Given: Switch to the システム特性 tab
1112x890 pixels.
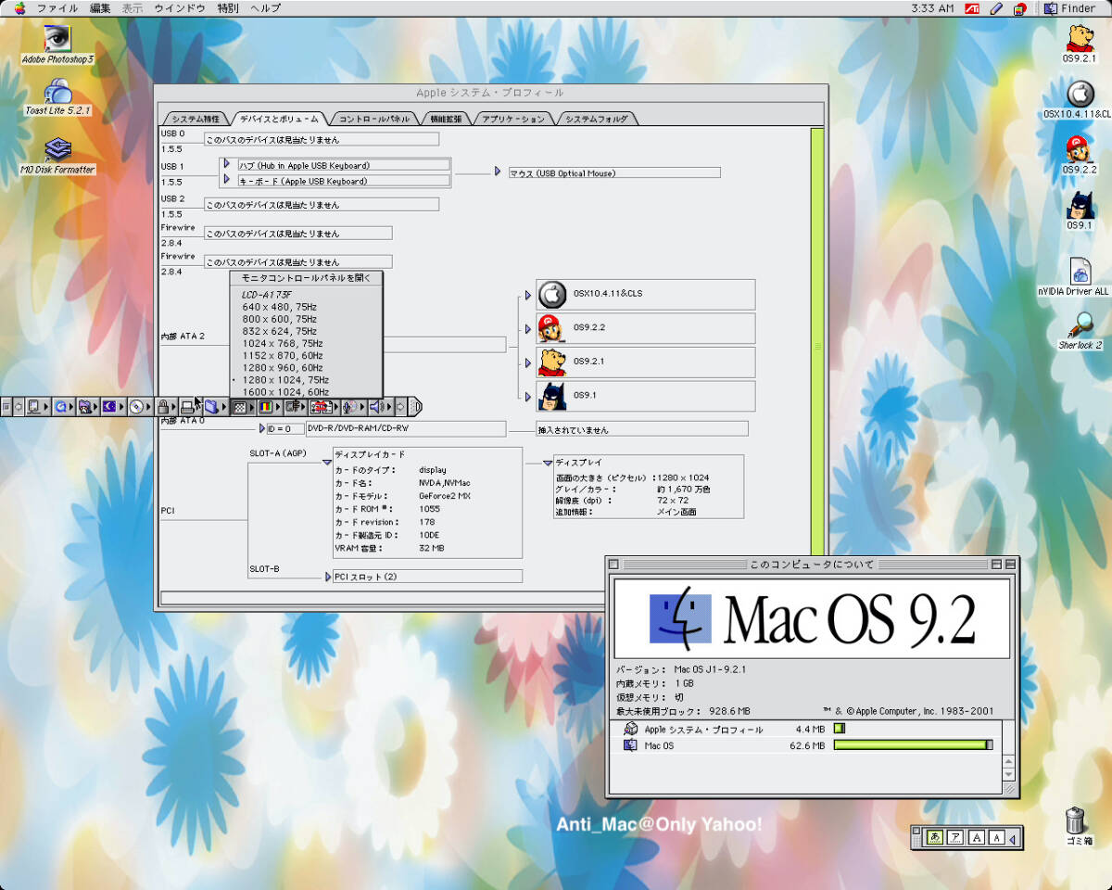Looking at the screenshot, I should pos(196,119).
